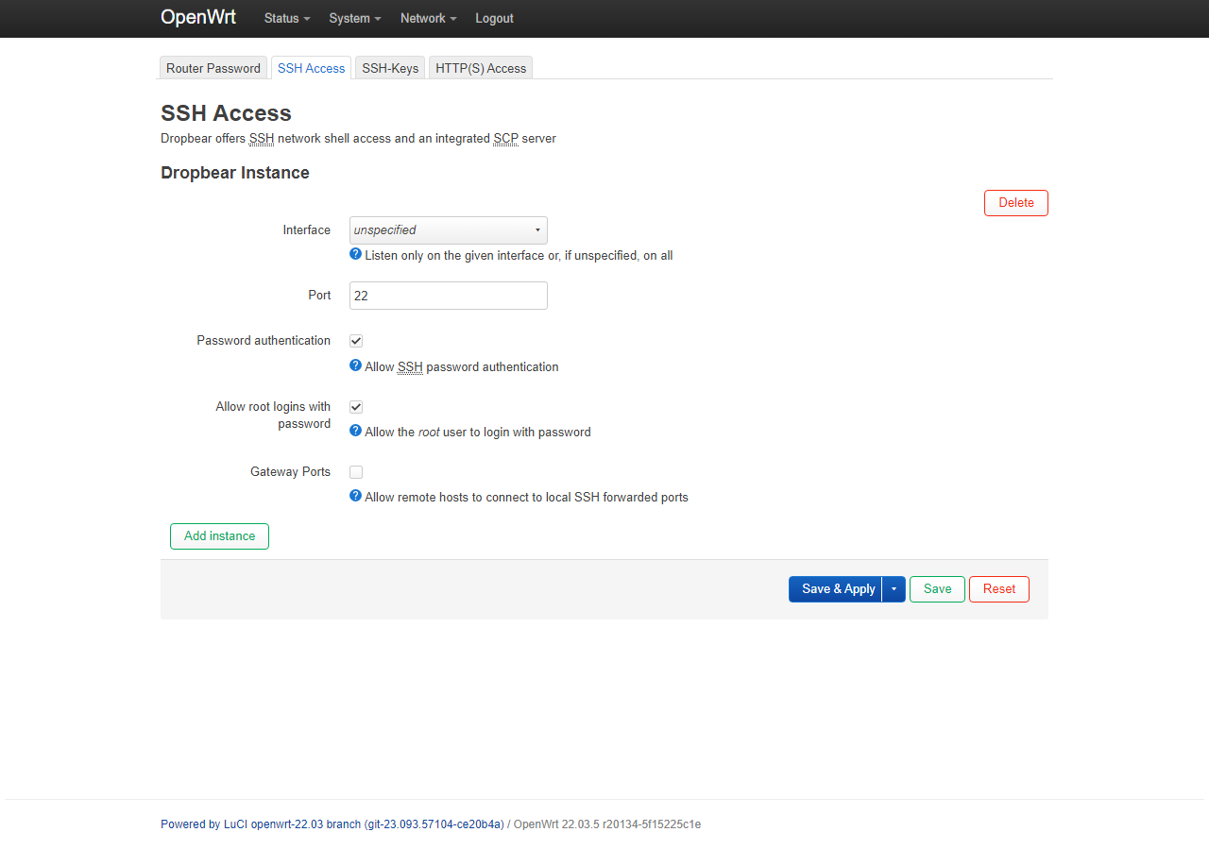Open the HTTP(S) Access tab
Viewport: 1209px width, 849px height.
coord(481,68)
